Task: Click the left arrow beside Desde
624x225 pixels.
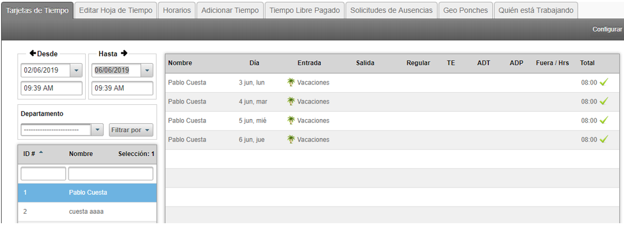Action: 33,53
